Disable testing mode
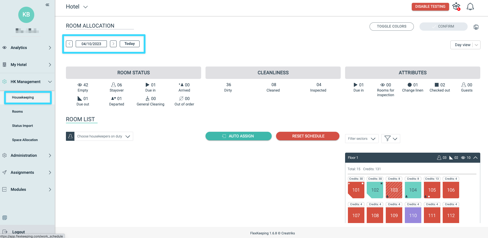Viewport: 488px width, 238px height. [430, 6]
